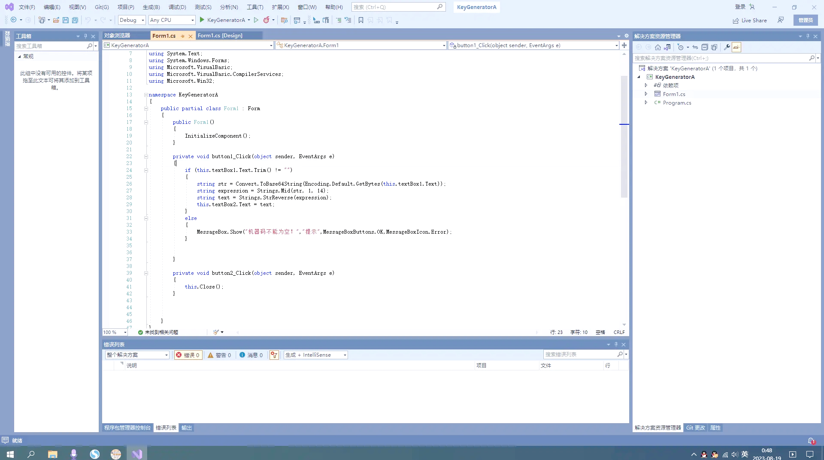Click the Navigate Backward arrow icon
The height and width of the screenshot is (460, 824).
click(x=14, y=20)
